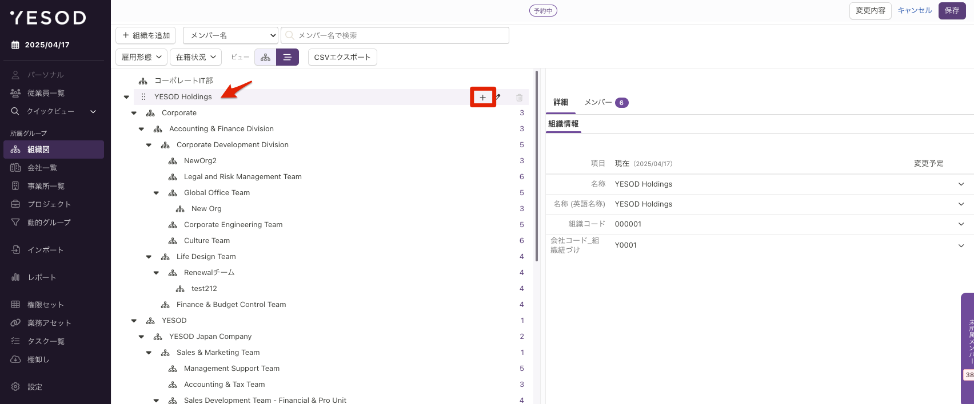Click the YESOD logo
Viewport: 974px width, 404px height.
[x=48, y=18]
